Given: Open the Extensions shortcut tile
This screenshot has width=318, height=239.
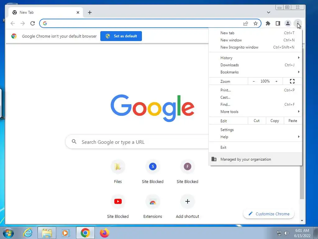Looking at the screenshot, I should tap(153, 207).
